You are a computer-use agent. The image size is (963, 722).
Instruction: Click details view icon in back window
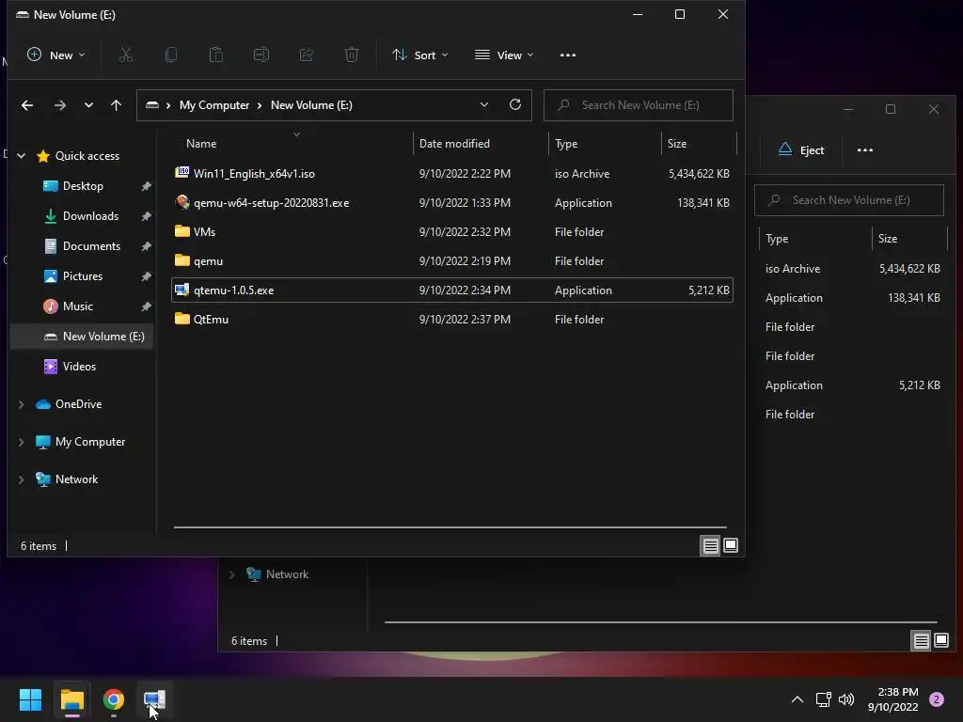tap(922, 641)
